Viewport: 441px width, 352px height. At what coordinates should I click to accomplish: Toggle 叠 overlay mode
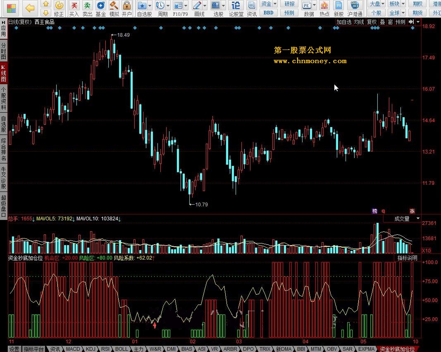[x=382, y=22]
